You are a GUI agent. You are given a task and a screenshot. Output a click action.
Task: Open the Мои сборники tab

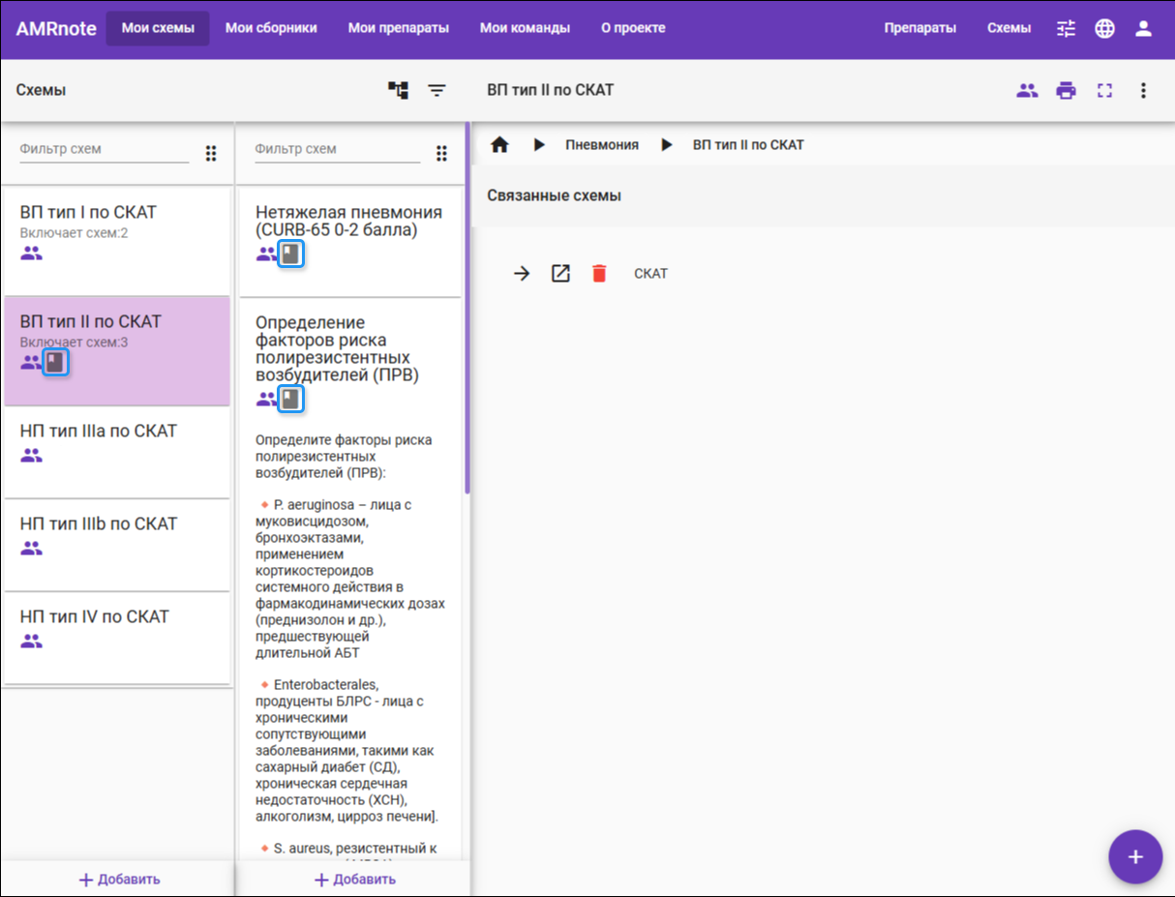(271, 28)
